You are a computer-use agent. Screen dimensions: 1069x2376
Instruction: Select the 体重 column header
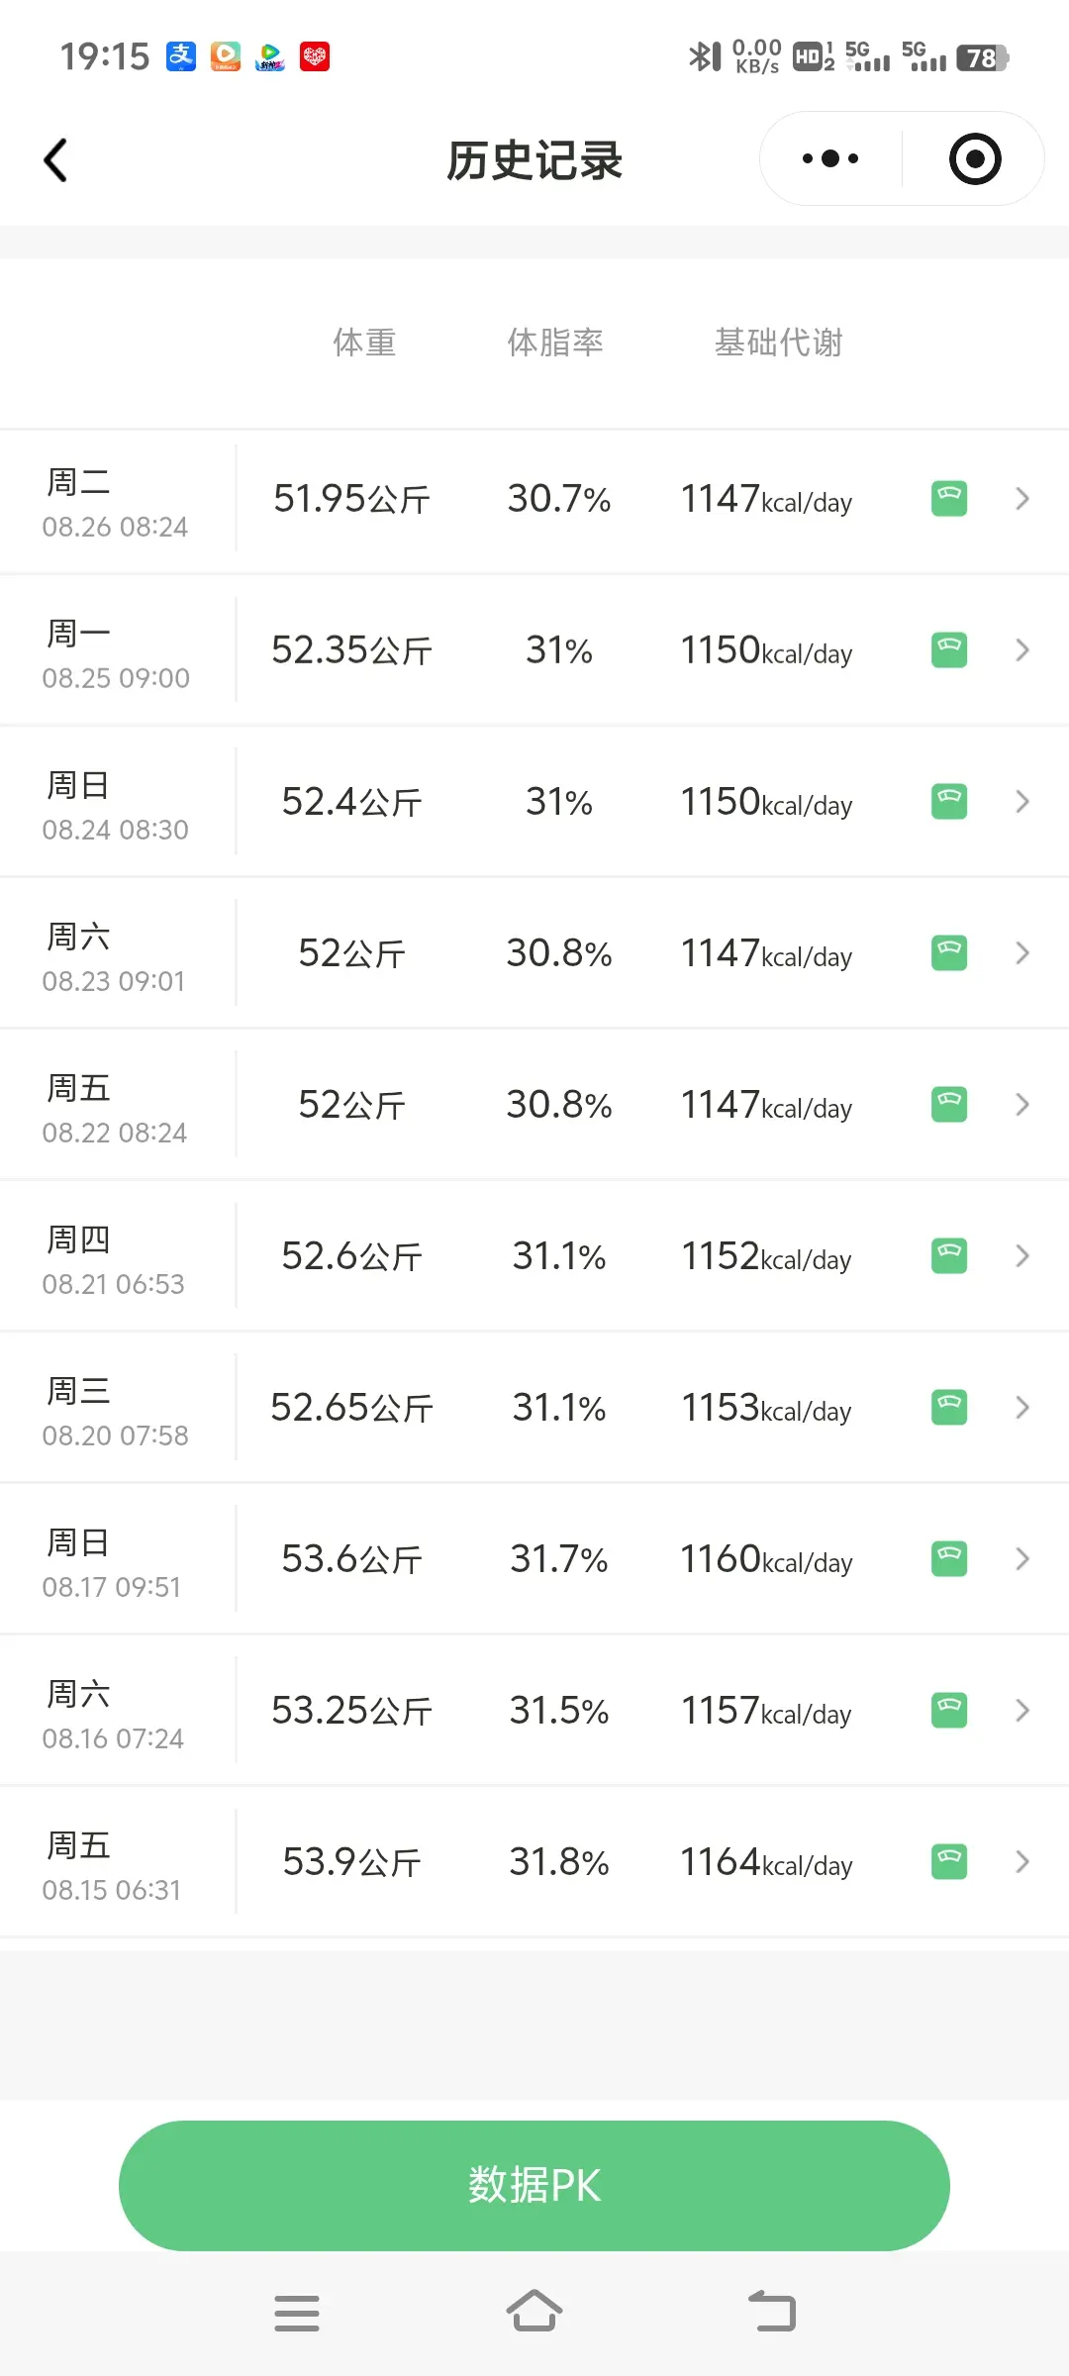(x=364, y=343)
